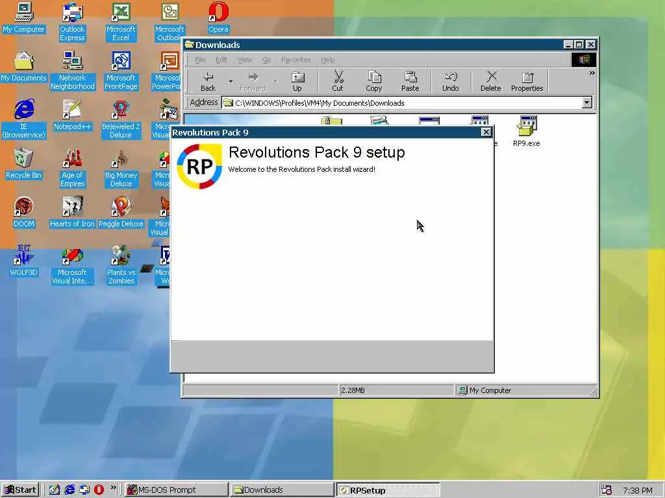The image size is (665, 498).
Task: Select the Bejeweled 2 Deluxe shortcut
Action: pos(121,119)
